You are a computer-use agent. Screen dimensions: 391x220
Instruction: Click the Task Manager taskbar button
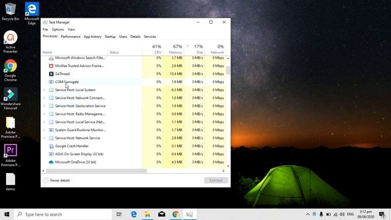[189, 215]
